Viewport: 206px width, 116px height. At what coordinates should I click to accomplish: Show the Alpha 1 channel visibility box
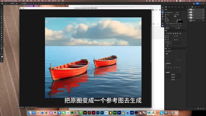188,20
